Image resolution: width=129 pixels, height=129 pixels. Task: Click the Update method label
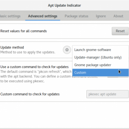point(12,47)
